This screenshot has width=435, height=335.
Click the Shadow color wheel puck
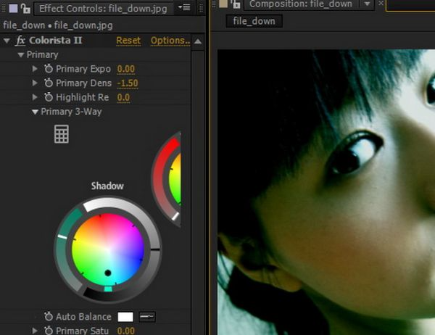(x=108, y=273)
